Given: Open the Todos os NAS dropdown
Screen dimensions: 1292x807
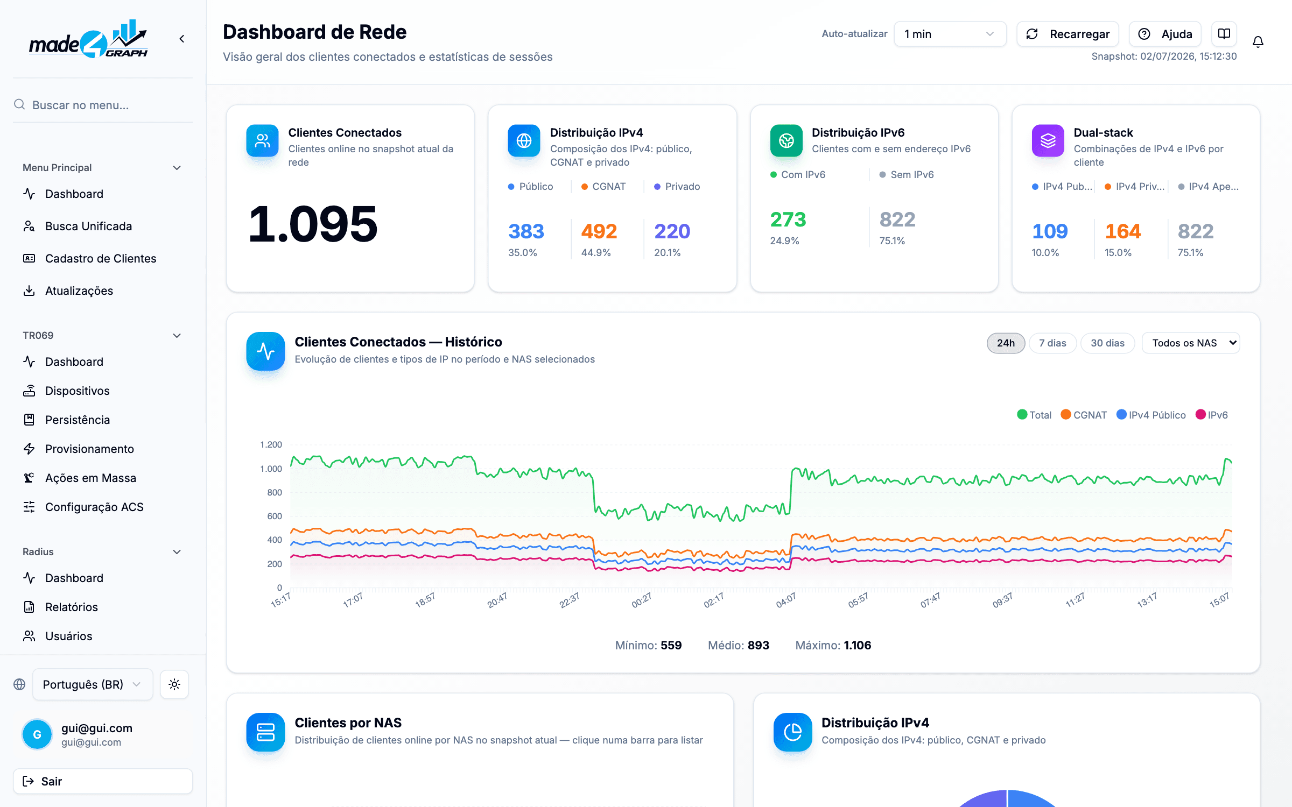Looking at the screenshot, I should (1191, 343).
